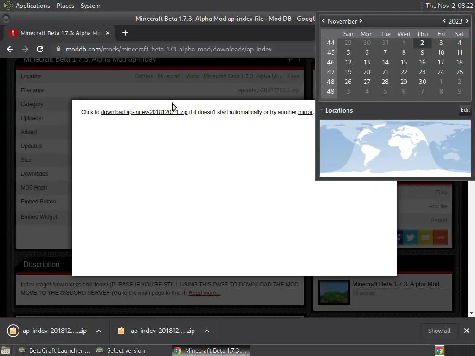
Task: Click Show all downloads button
Action: [439, 331]
